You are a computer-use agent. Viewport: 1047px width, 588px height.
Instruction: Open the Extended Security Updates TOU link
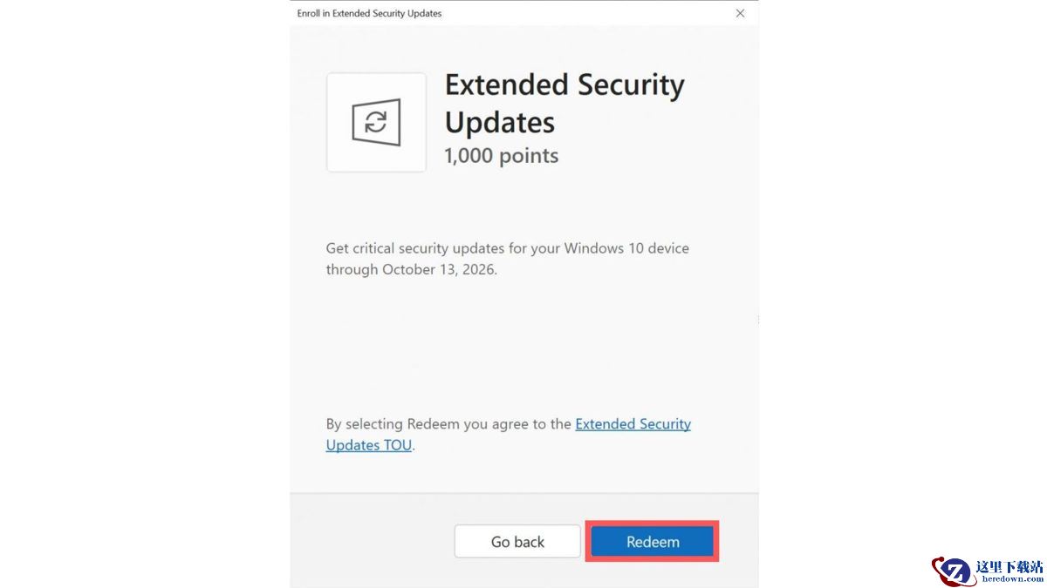pyautogui.click(x=633, y=424)
